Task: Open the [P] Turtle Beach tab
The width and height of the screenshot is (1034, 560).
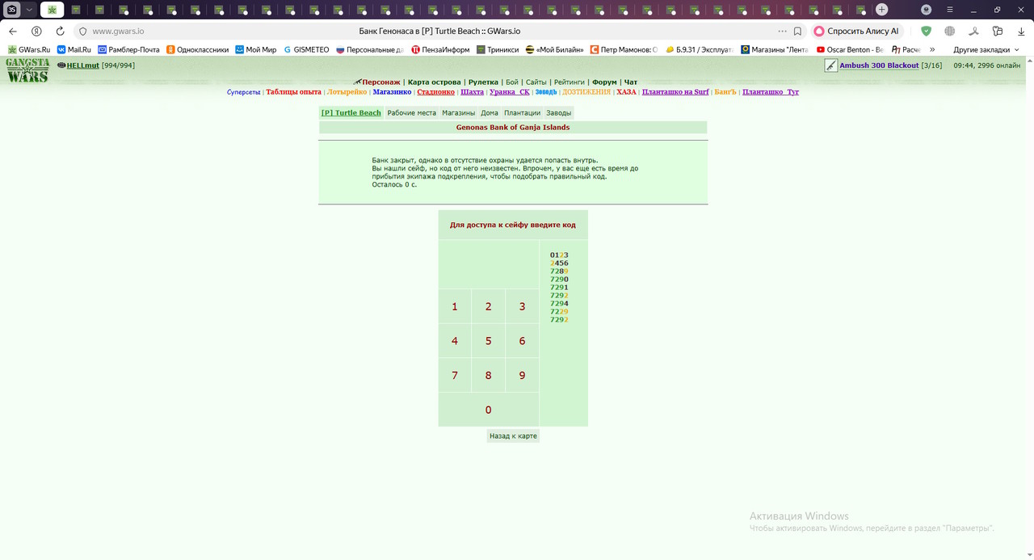Action: tap(351, 113)
